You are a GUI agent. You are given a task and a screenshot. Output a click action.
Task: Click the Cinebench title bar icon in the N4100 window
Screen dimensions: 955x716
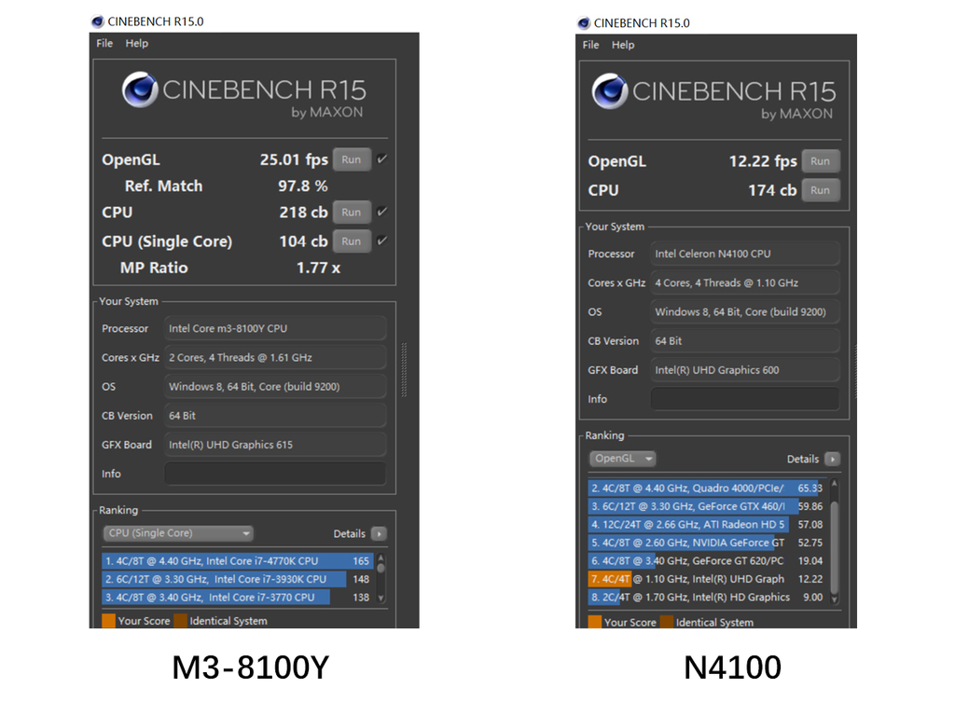(x=584, y=23)
